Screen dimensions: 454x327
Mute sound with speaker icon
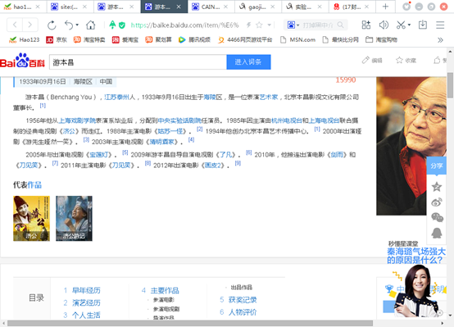click(x=384, y=25)
